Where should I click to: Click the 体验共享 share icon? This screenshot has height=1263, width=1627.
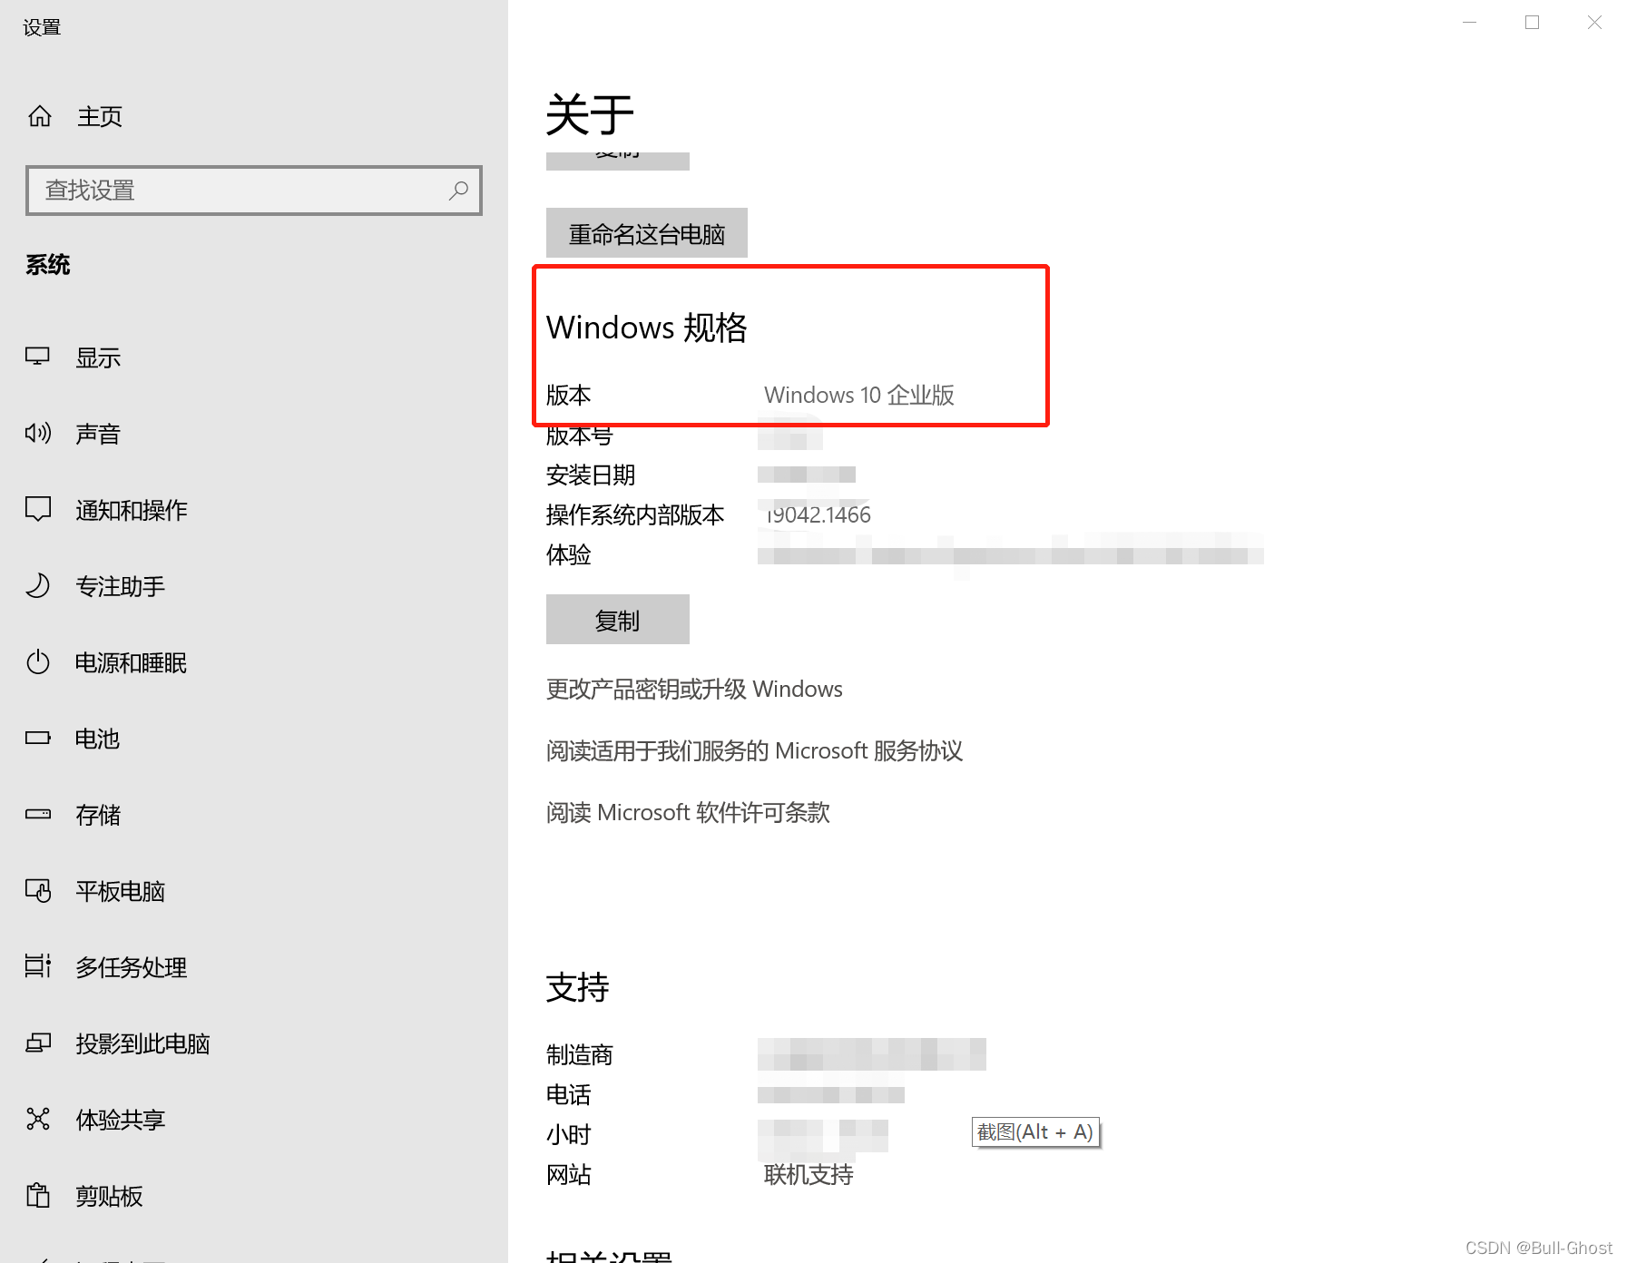tap(37, 1119)
